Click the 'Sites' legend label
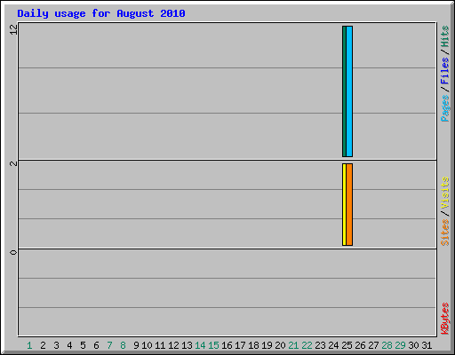This screenshot has width=455, height=355. 445,233
